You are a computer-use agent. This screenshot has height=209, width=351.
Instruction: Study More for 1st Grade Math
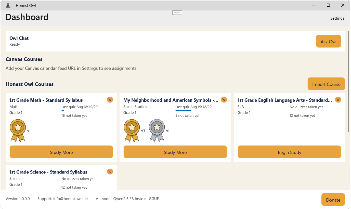click(x=61, y=152)
